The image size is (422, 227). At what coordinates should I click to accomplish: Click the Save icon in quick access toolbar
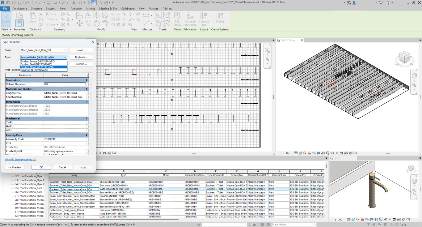[19, 3]
